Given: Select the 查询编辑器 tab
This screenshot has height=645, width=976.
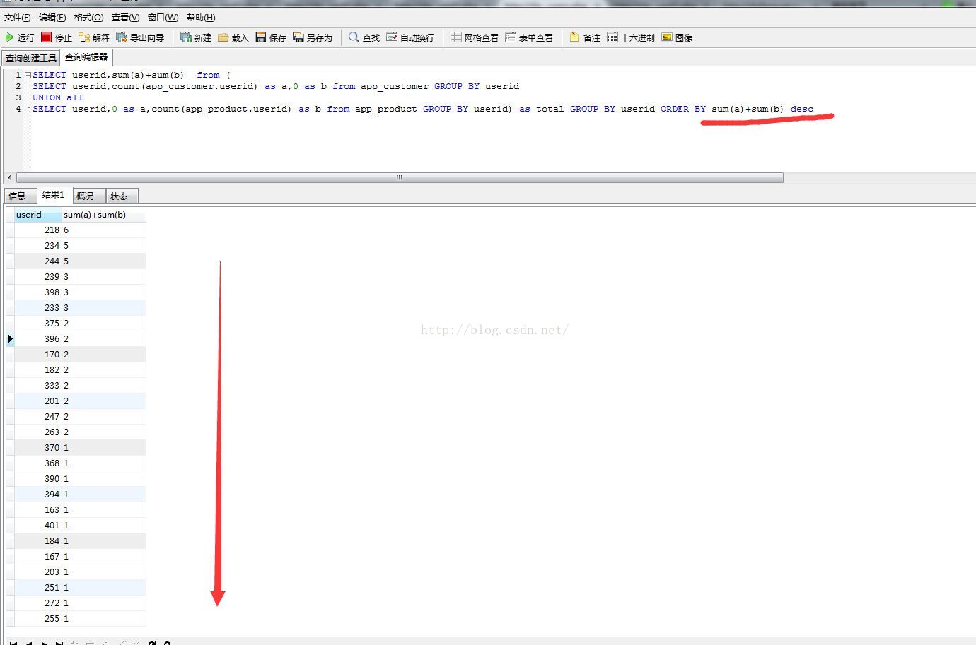Looking at the screenshot, I should 86,57.
